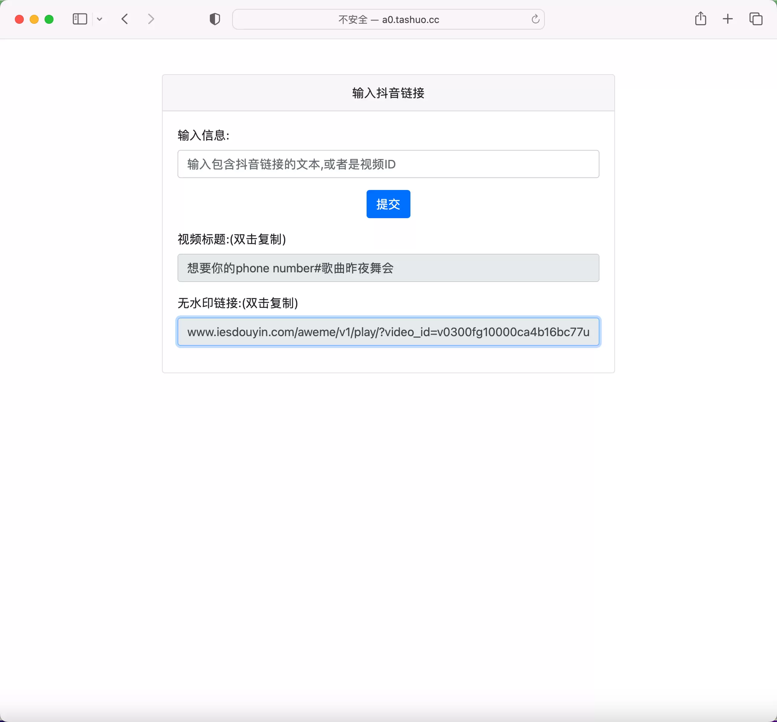Viewport: 777px width, 722px height.
Task: Go forward to the next page
Action: click(151, 19)
